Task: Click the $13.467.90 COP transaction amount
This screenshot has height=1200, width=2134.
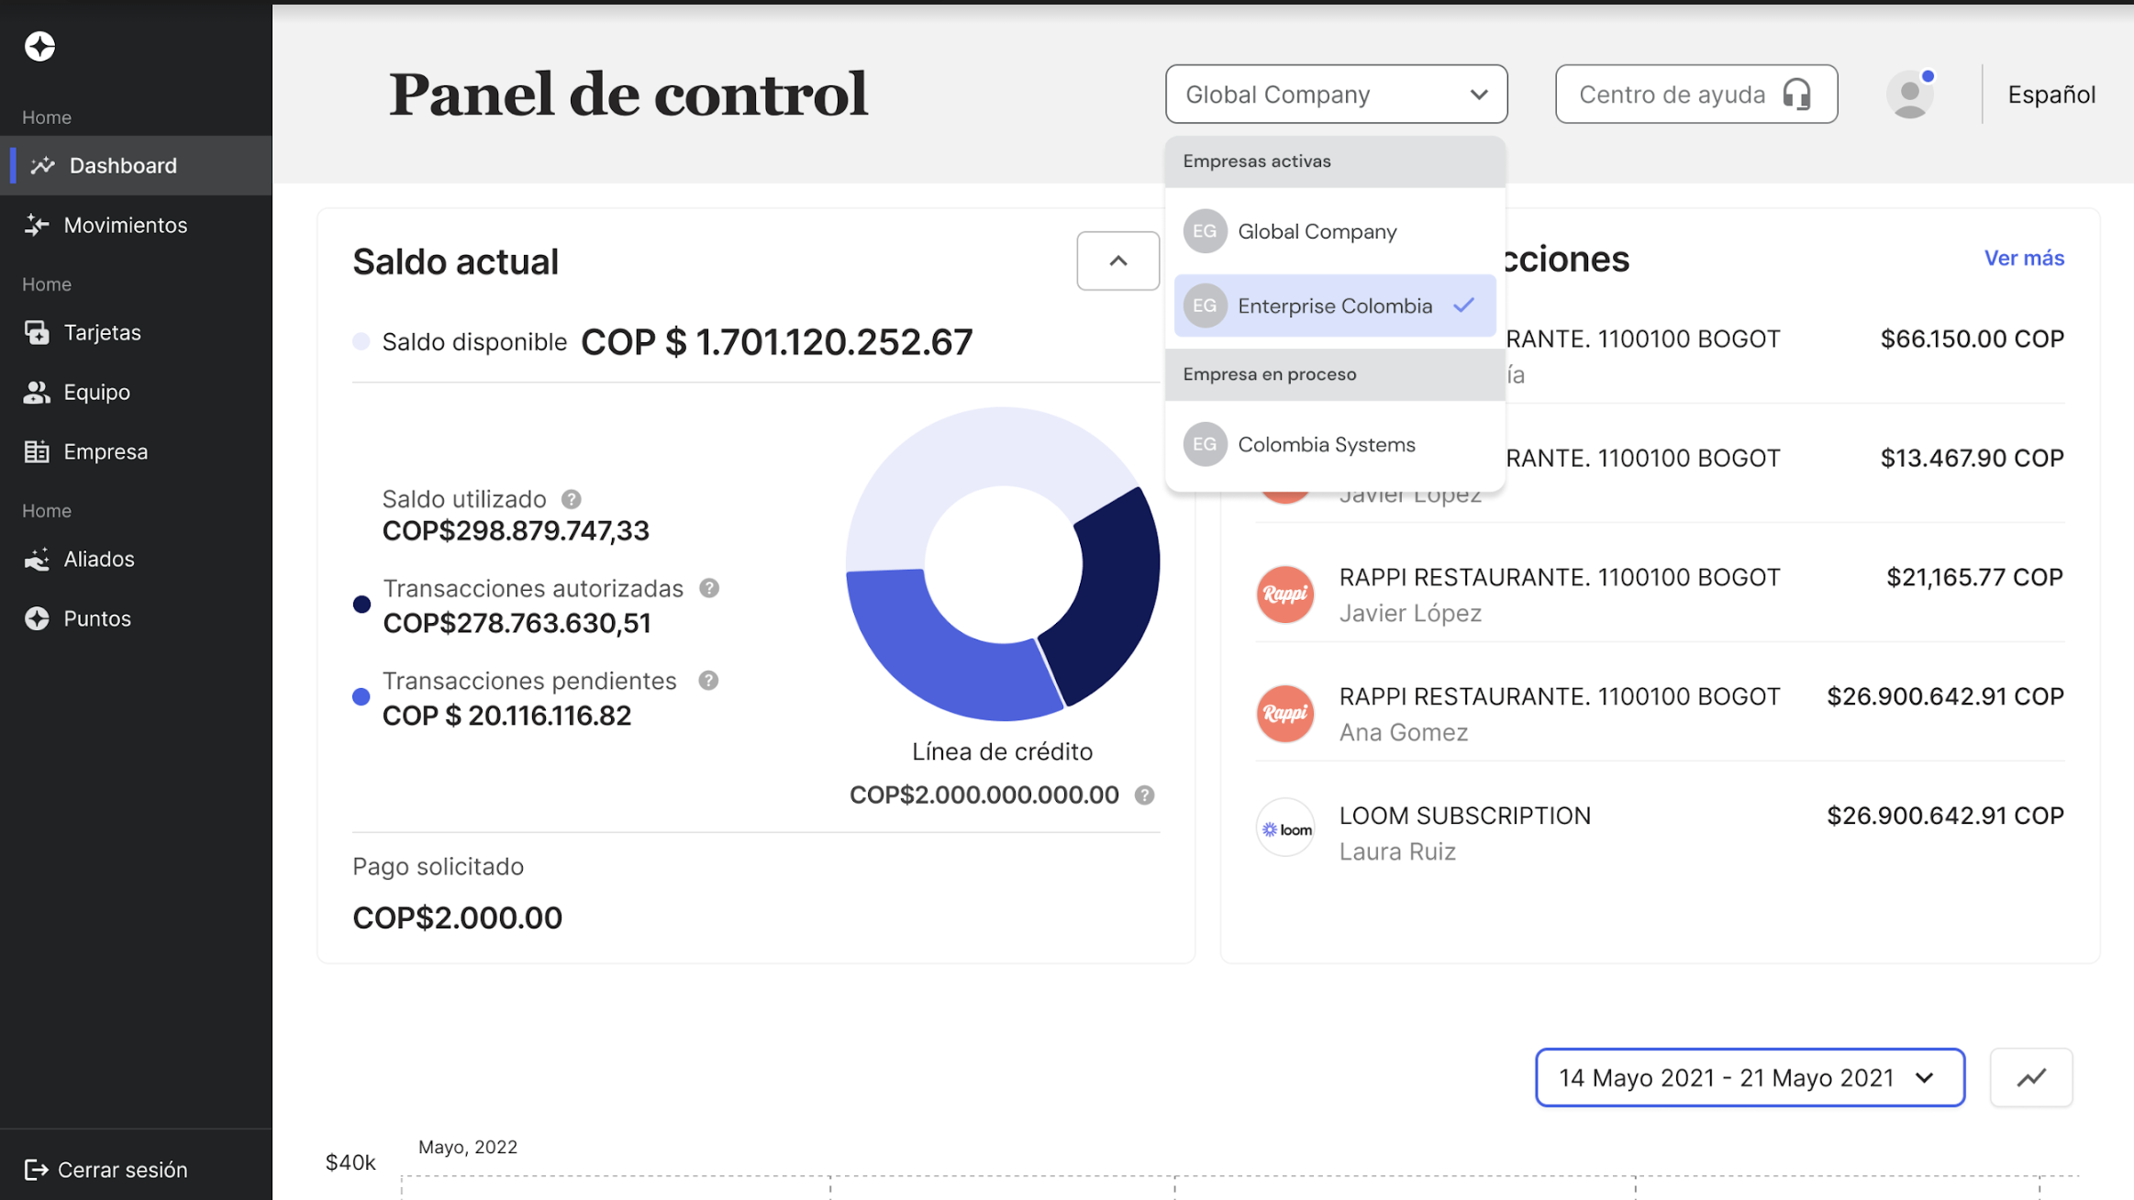Action: click(1972, 458)
